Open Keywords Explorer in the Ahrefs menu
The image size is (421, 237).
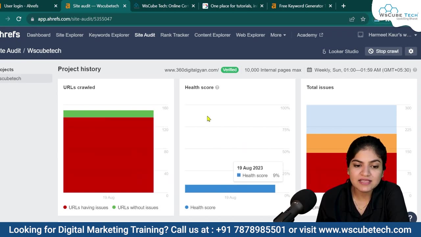109,35
